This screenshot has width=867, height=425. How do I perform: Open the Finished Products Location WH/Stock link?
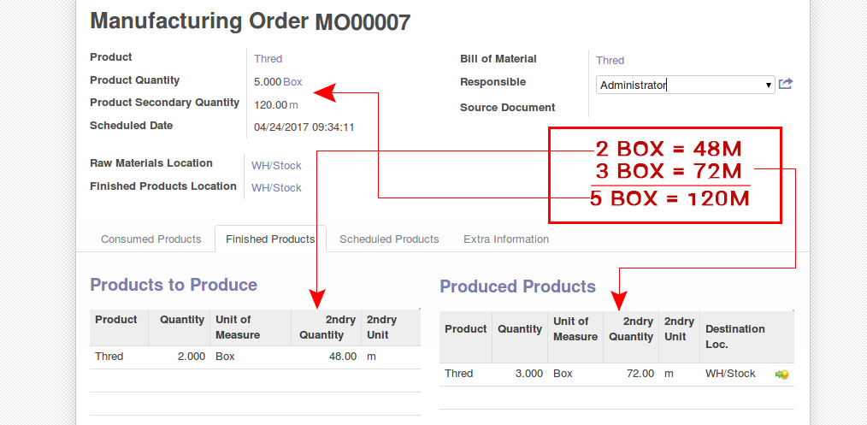(276, 188)
